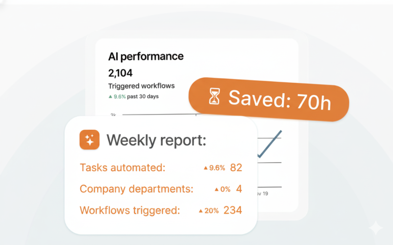Click the AI performance heading

(x=146, y=56)
